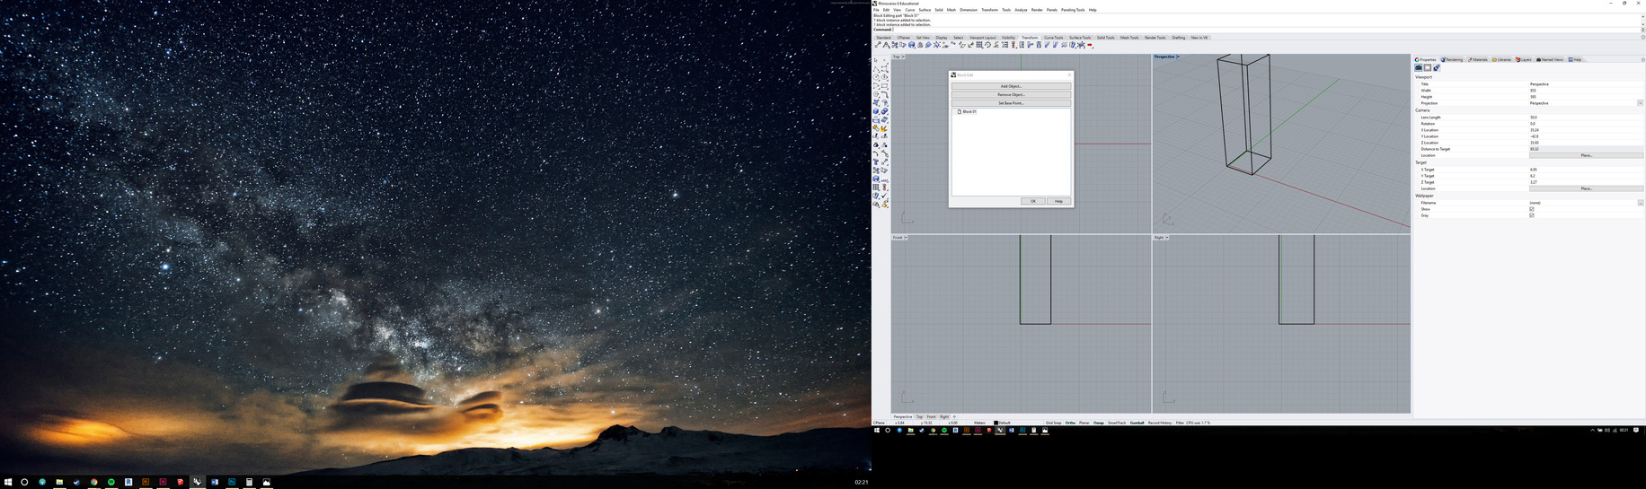Switch to the Curve Tools toolbar tab
This screenshot has width=1646, height=489.
1053,38
